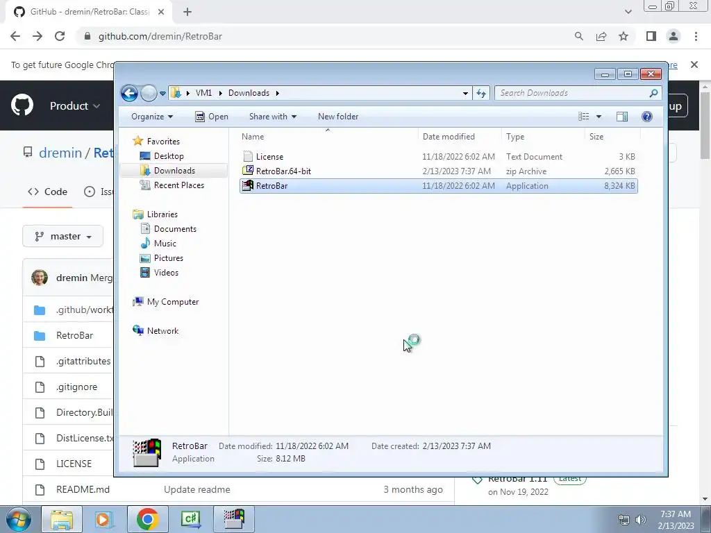Click the Chrome back arrow

coord(15,36)
